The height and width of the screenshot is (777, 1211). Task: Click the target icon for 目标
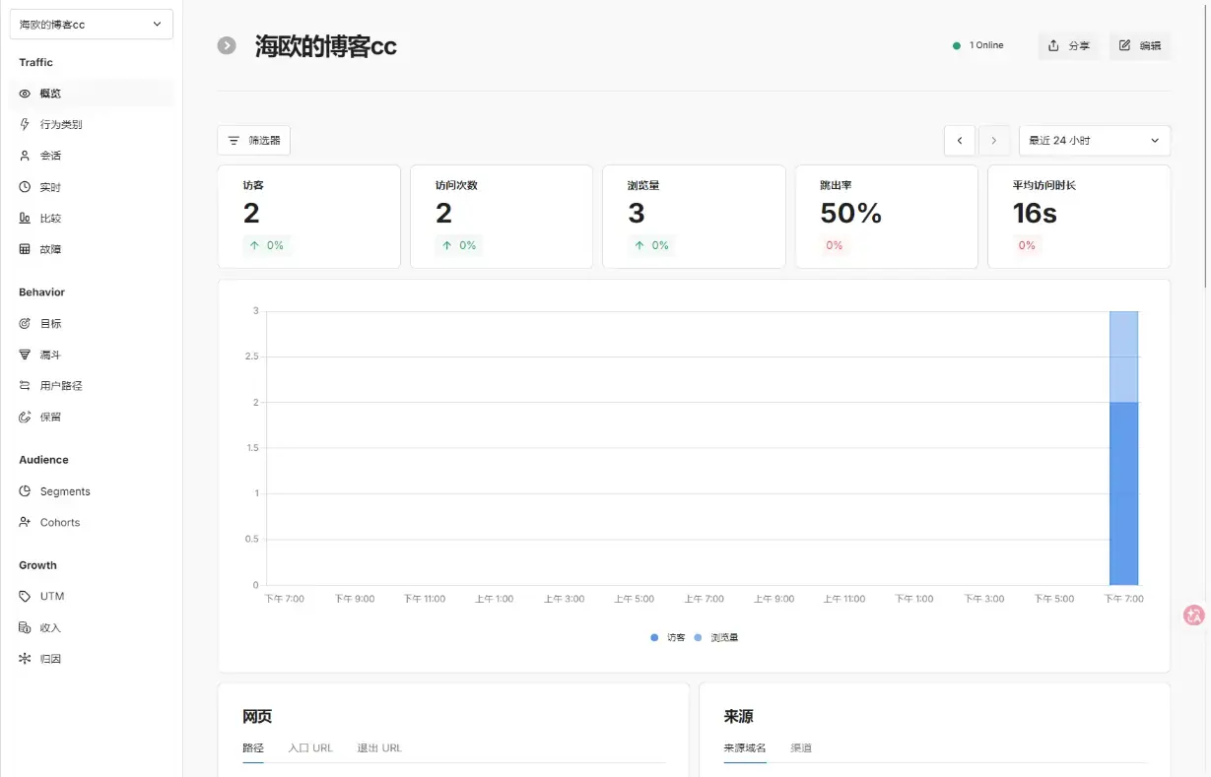coord(26,324)
